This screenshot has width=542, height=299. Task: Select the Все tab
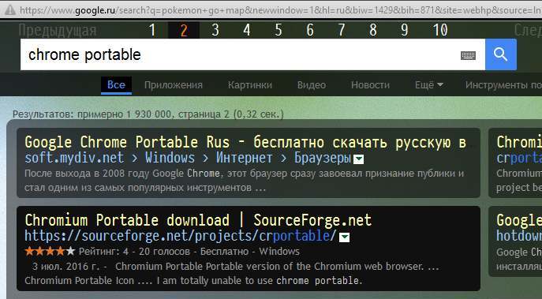click(116, 85)
